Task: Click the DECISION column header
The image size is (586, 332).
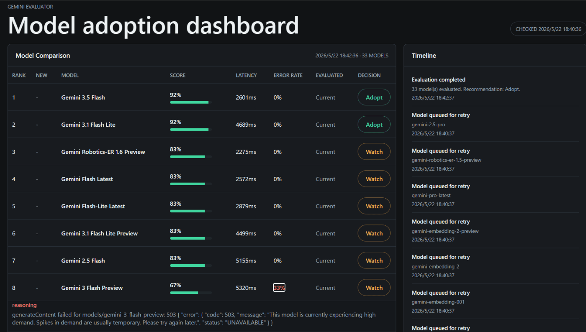Action: coord(369,76)
